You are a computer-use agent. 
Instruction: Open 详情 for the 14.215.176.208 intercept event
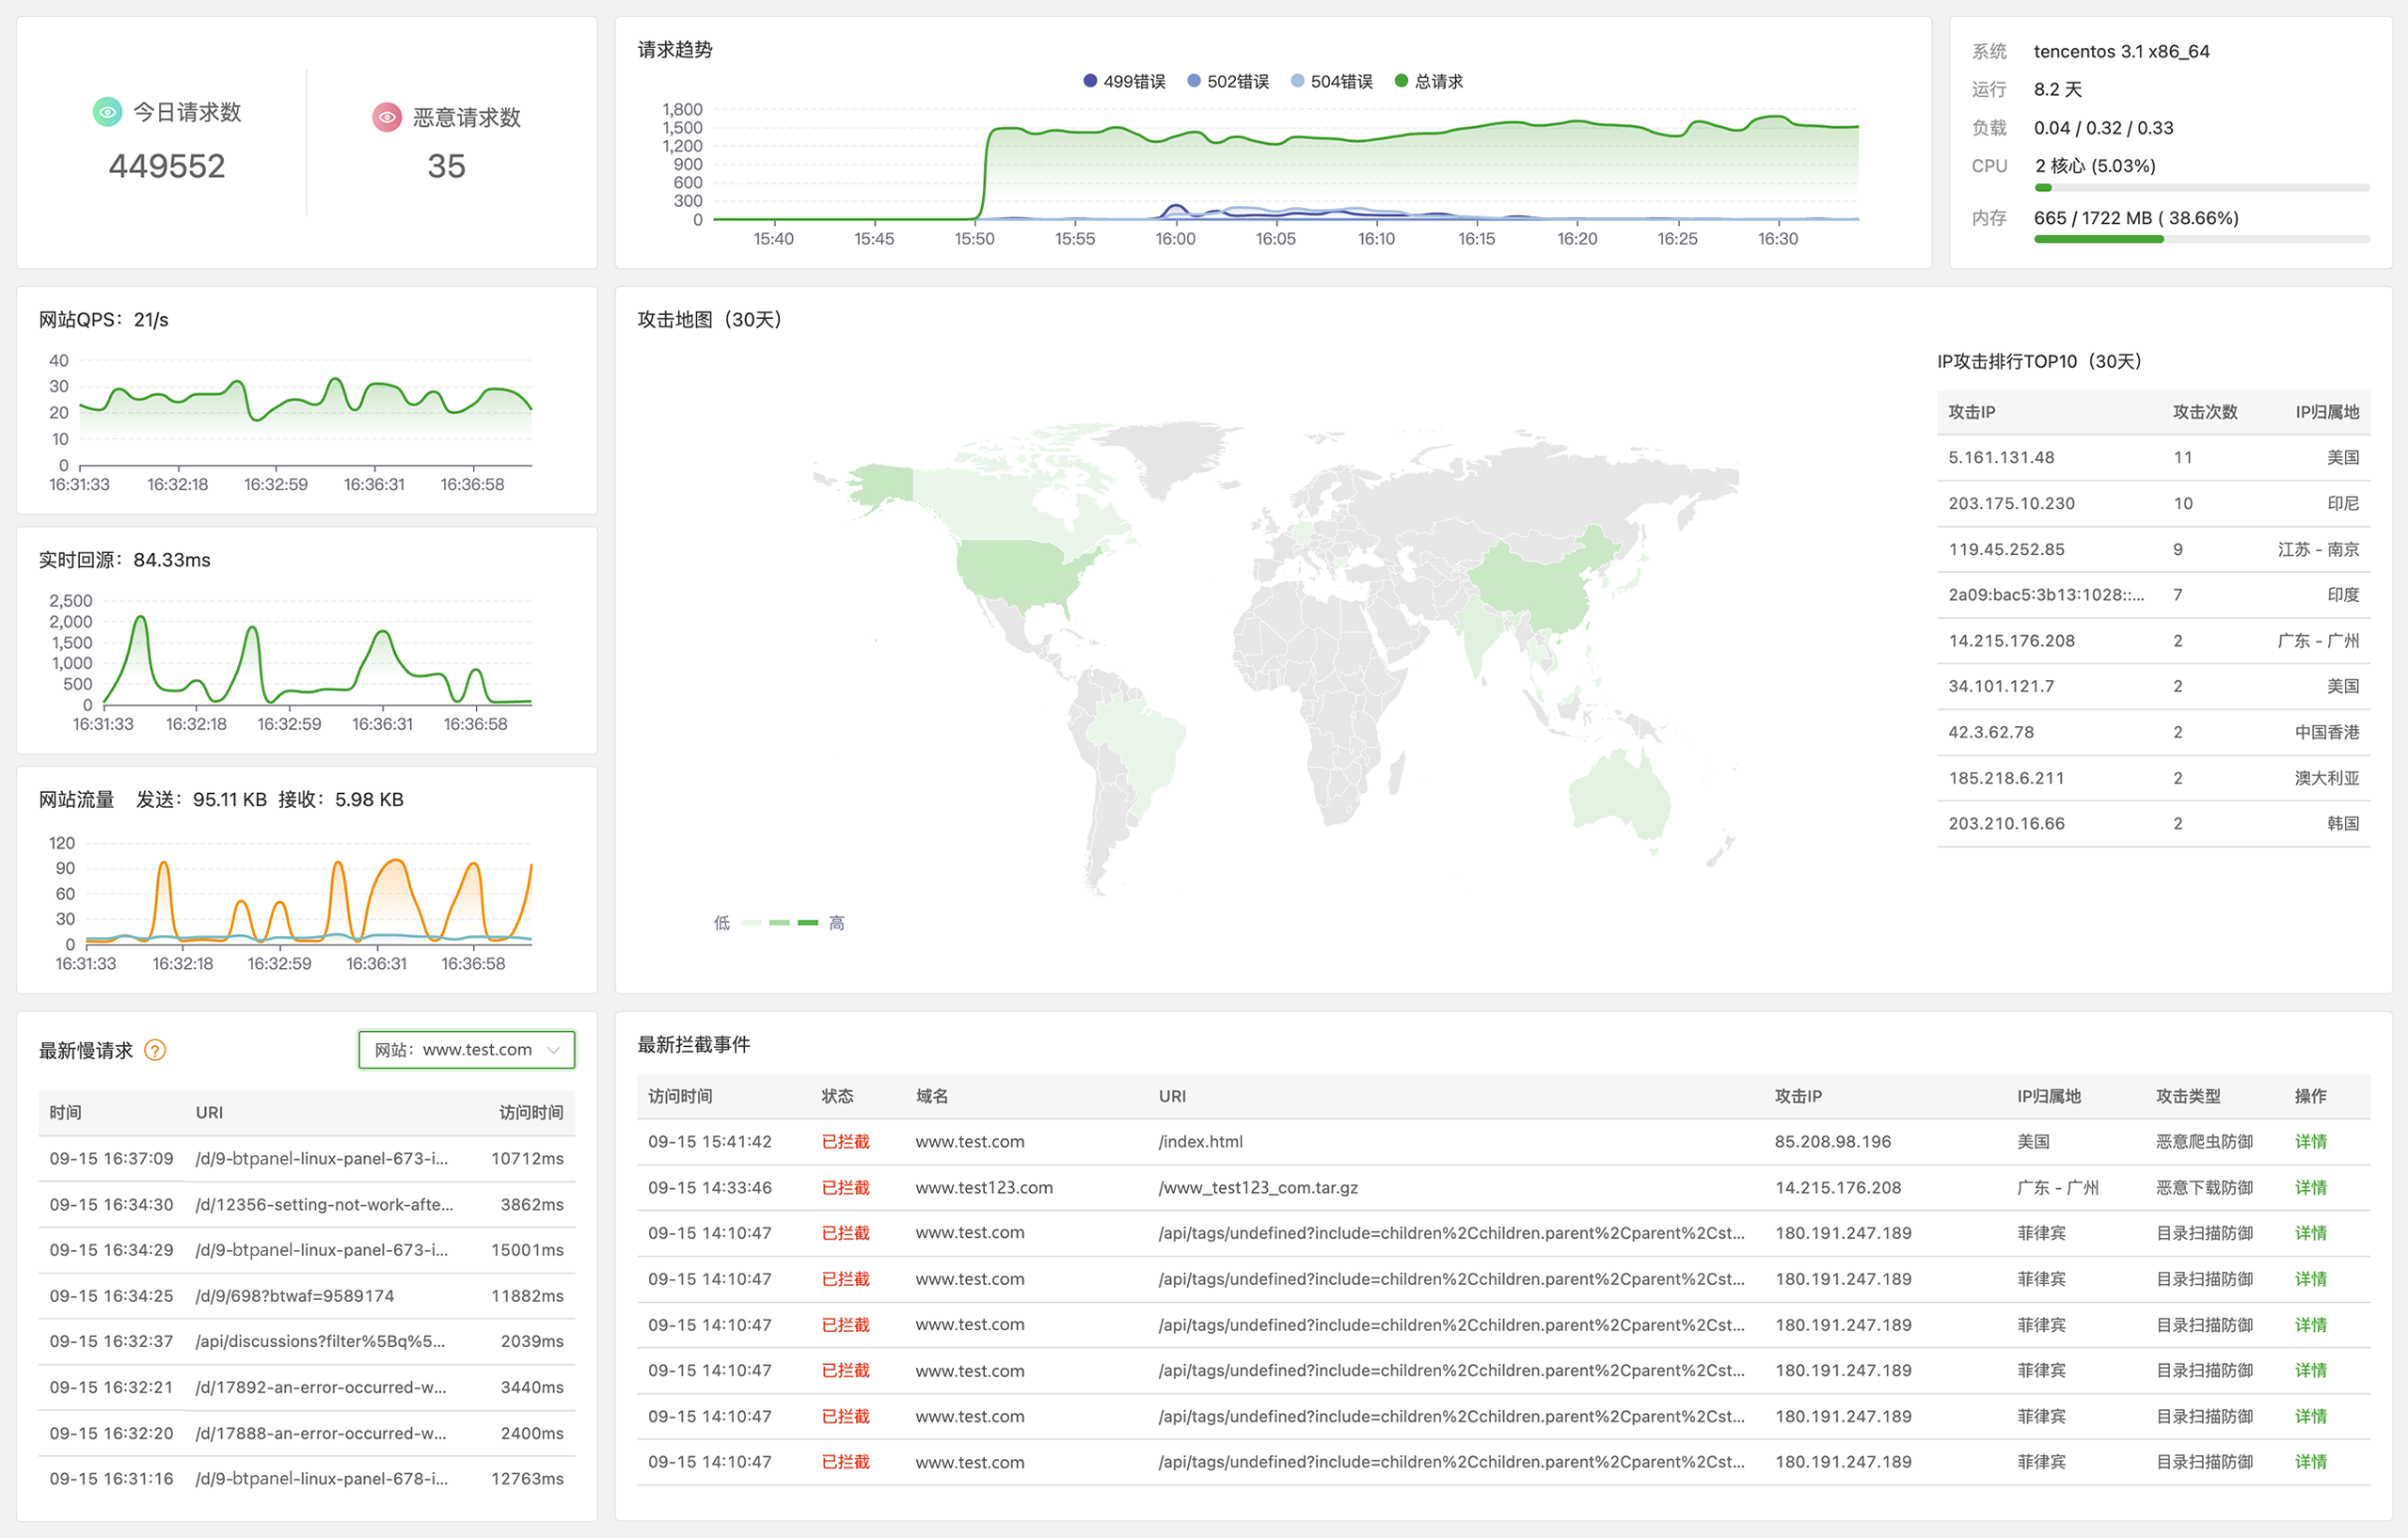(2310, 1187)
